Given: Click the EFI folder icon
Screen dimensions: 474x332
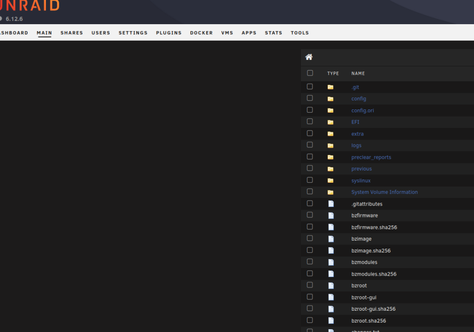Looking at the screenshot, I should [x=330, y=122].
